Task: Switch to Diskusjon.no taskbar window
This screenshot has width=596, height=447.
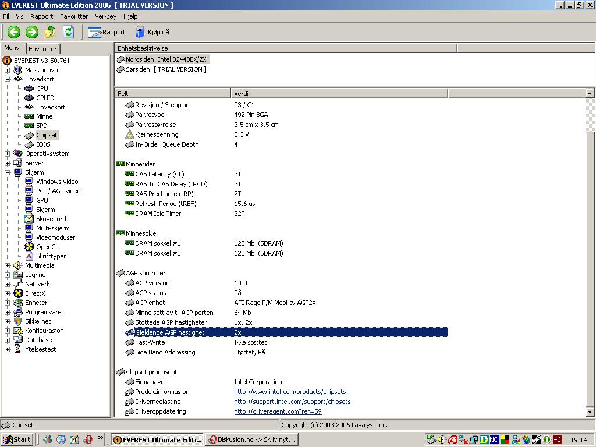Action: click(x=252, y=439)
